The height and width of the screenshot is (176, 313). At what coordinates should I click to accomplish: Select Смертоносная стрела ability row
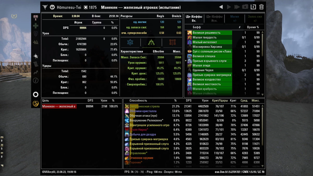(x=192, y=106)
